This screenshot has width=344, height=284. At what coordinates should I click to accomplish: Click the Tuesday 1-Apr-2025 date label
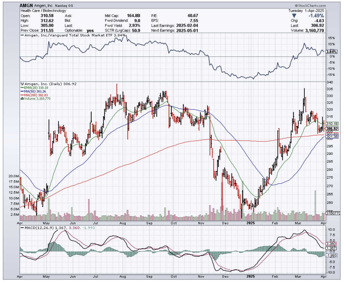[306, 11]
